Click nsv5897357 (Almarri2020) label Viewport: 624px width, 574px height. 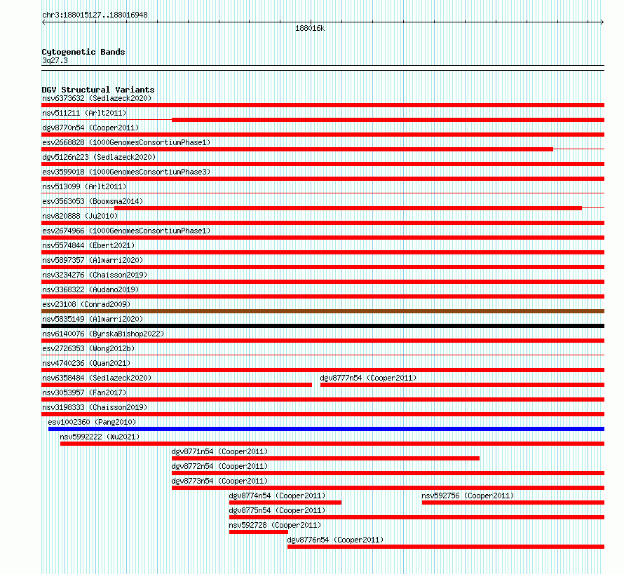pos(93,260)
